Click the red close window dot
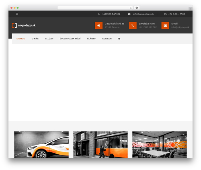The width and height of the screenshot is (201, 170). (x=12, y=8)
